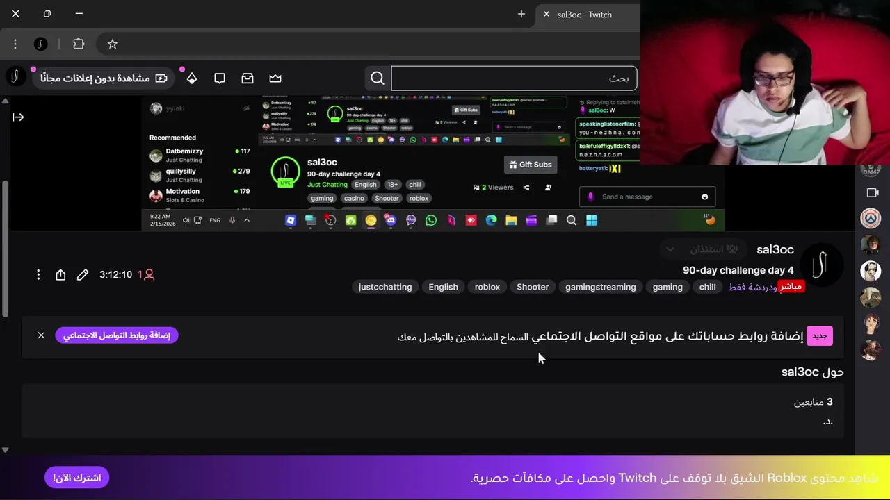Expand the chevron dropdown beside استئذان
Viewport: 890px width, 500px height.
(670, 249)
